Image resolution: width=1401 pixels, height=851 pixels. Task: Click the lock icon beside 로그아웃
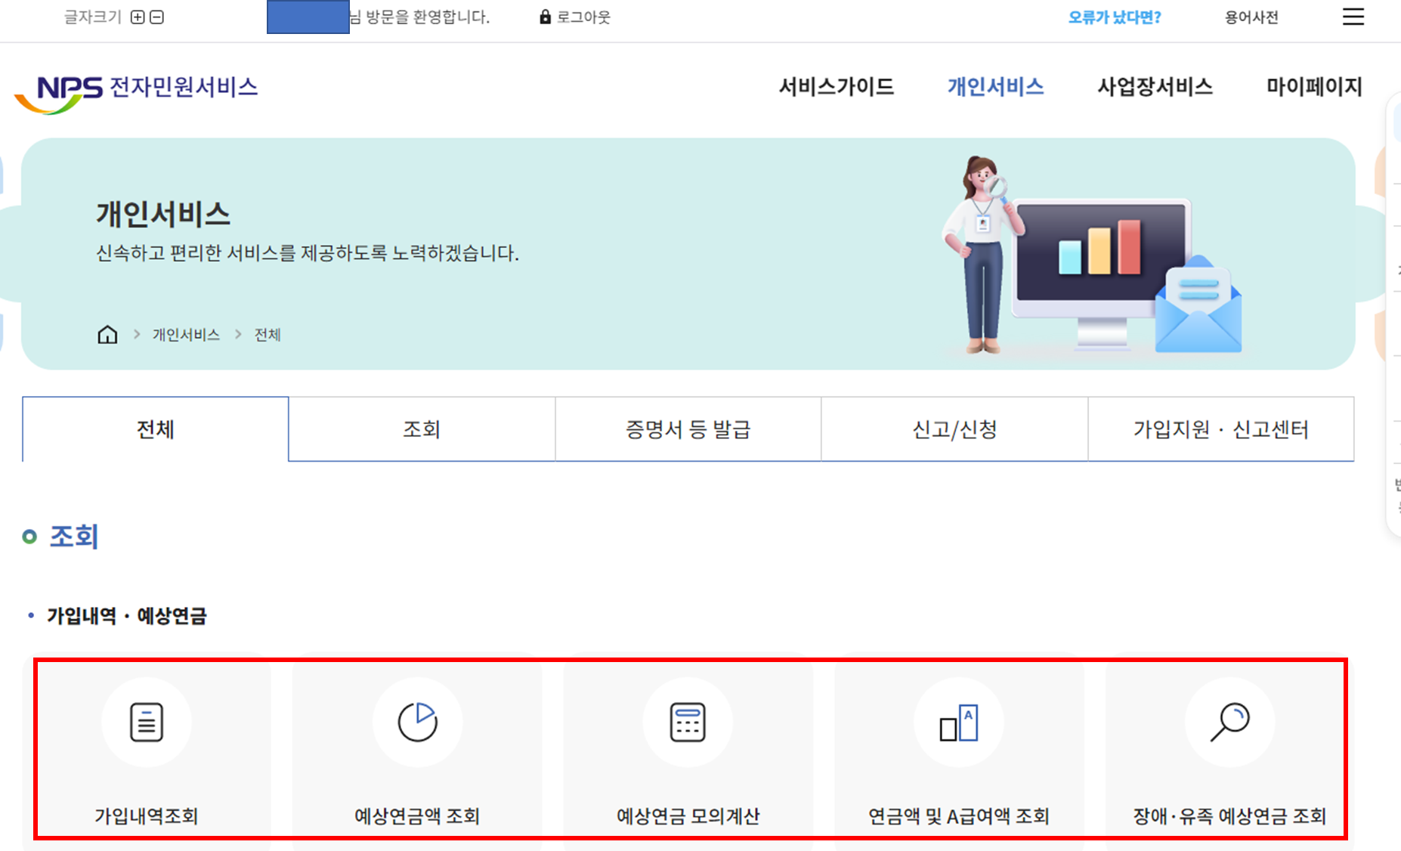(x=546, y=16)
